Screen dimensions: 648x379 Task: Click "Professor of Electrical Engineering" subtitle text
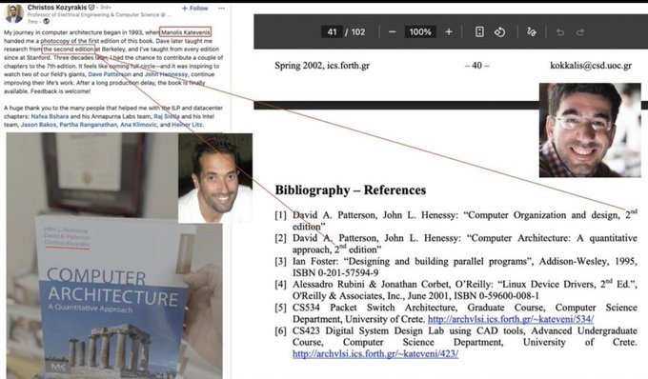click(x=99, y=15)
